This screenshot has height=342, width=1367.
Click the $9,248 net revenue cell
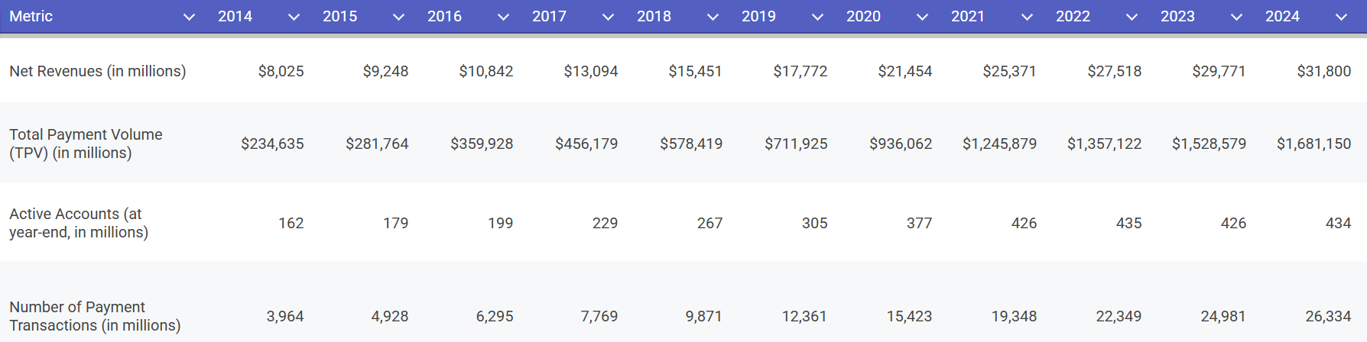[x=385, y=71]
